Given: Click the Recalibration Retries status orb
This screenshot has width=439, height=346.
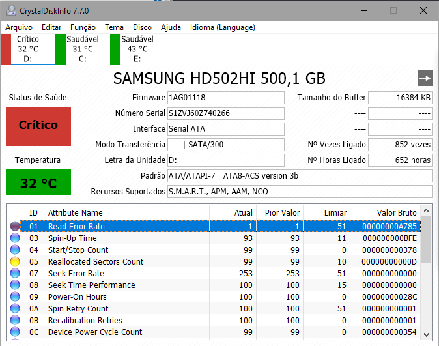Looking at the screenshot, I should (15, 320).
